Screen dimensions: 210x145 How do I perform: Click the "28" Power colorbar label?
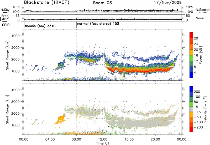pyautogui.click(x=196, y=38)
